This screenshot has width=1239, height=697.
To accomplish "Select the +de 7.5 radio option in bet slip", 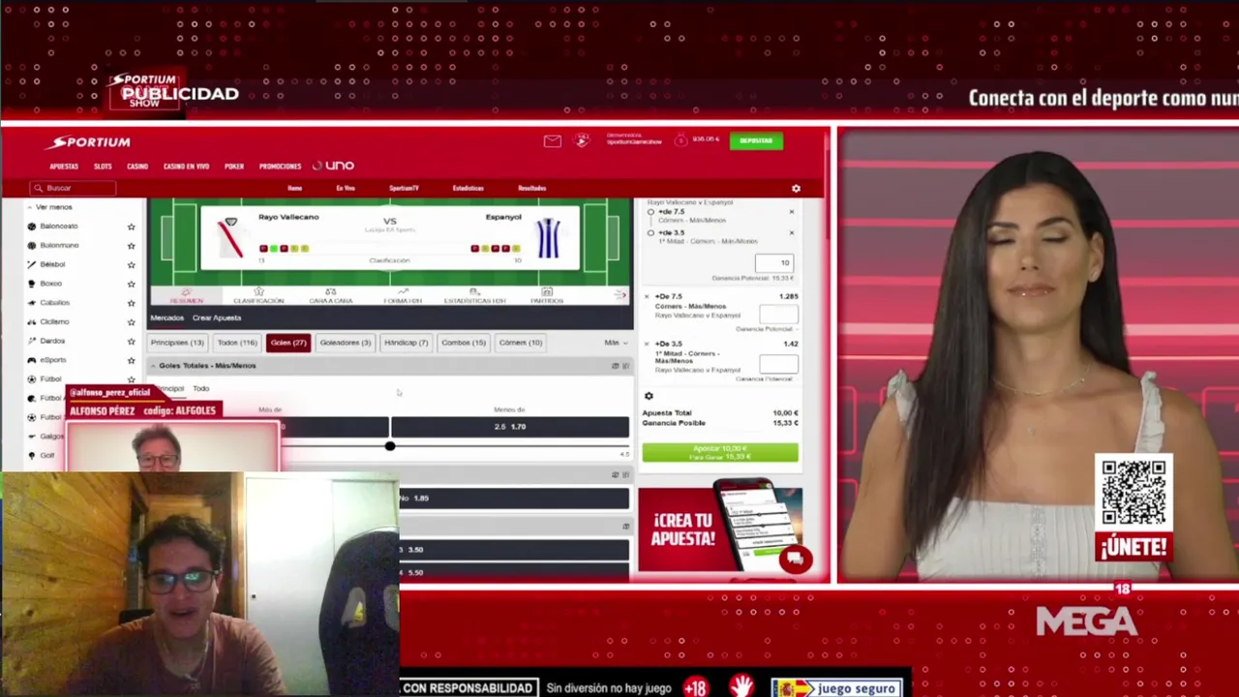I will tap(650, 212).
